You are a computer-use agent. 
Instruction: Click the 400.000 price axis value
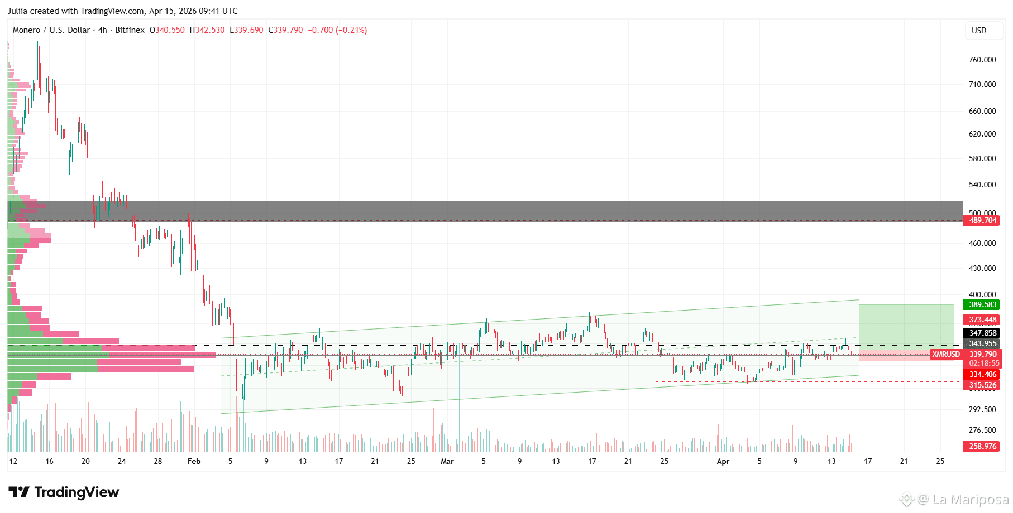(x=982, y=294)
